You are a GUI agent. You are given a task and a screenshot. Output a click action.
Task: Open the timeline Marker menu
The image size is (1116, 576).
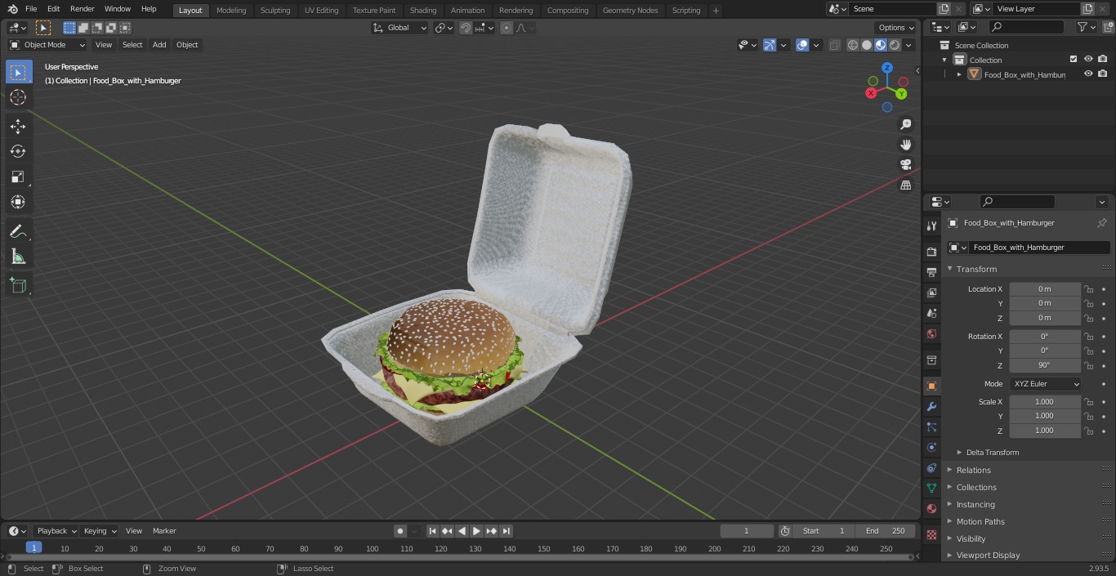click(x=164, y=531)
